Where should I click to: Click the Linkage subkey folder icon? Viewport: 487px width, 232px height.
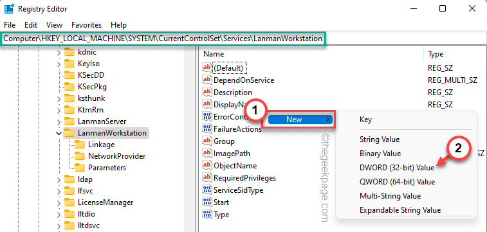(80, 145)
